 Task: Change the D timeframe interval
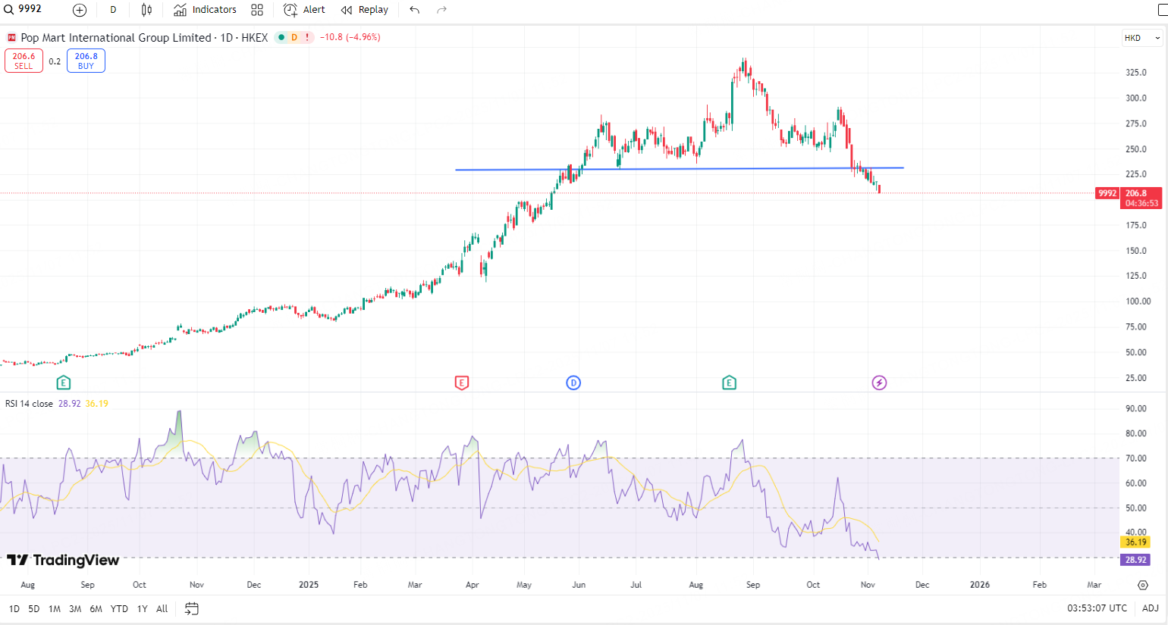click(x=113, y=10)
